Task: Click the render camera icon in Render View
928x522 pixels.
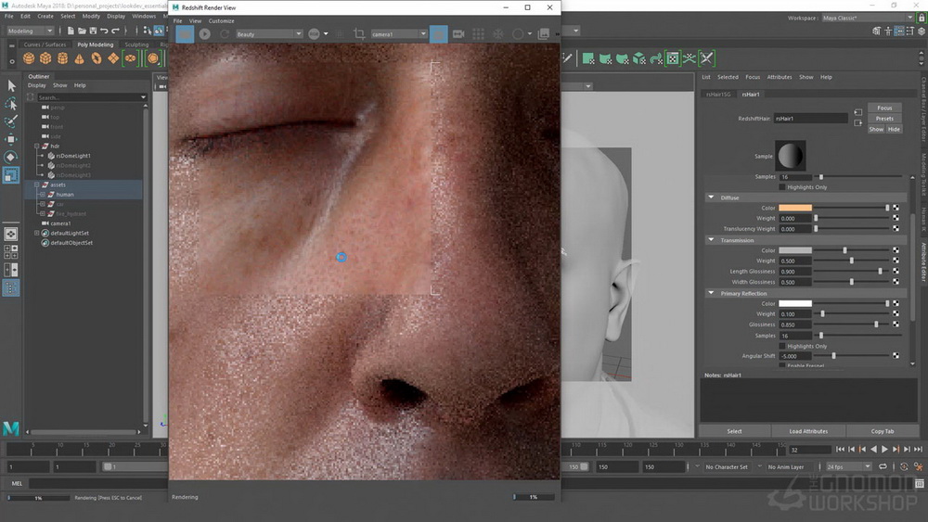Action: pos(458,34)
